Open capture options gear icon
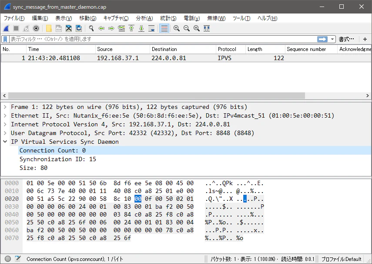The height and width of the screenshot is (264, 372). pos(36,28)
